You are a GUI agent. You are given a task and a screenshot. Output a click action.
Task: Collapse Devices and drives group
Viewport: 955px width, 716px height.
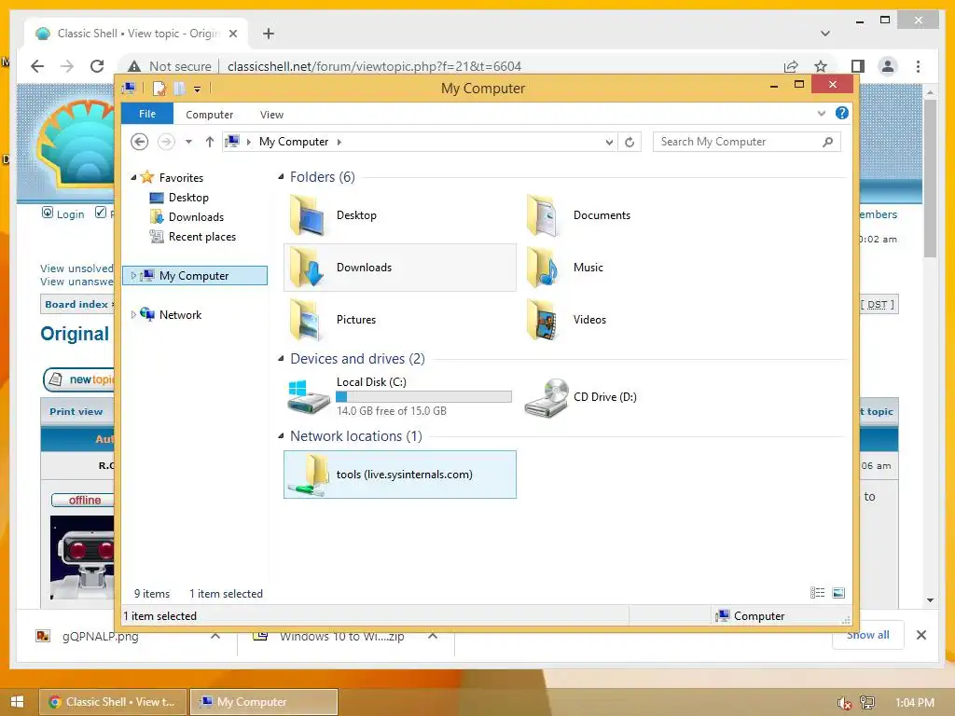tap(281, 358)
